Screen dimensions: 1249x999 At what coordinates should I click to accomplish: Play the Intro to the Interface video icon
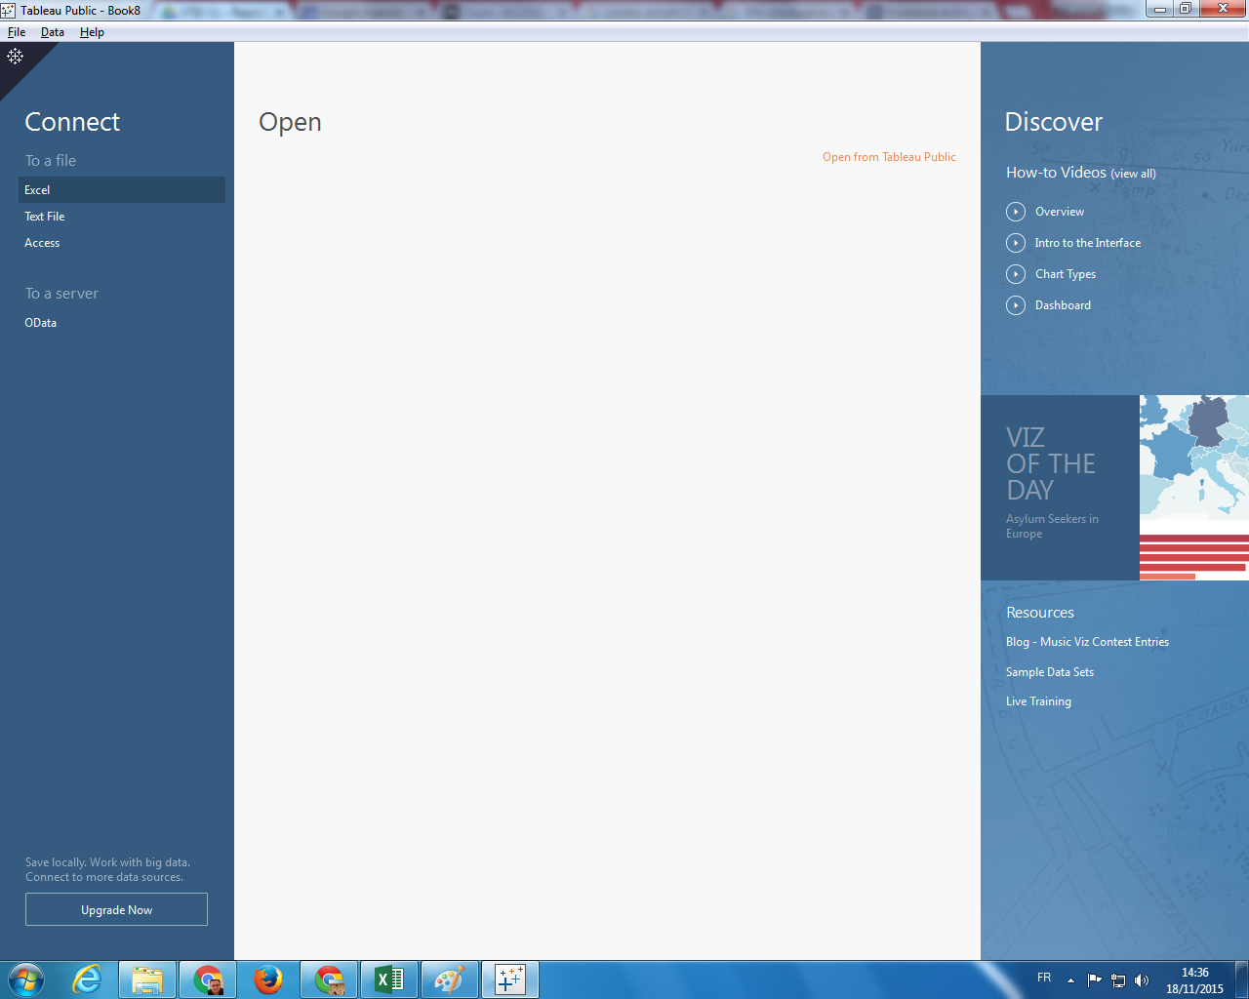(x=1016, y=243)
